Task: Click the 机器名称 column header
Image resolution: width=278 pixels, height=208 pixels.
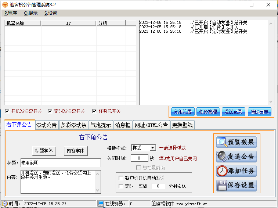Action: click(22, 23)
